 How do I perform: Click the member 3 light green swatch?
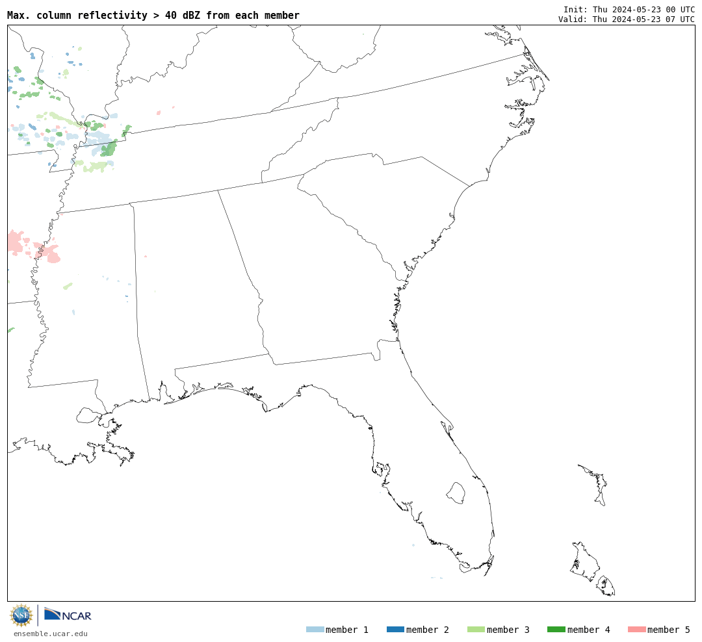[x=476, y=630]
